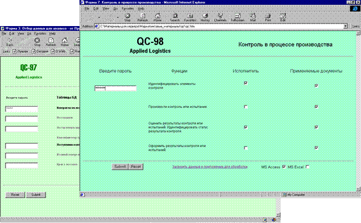The width and height of the screenshot is (361, 223).
Task: Toggle Применяемые документы checkbox for 'Произвести контроль или испытание'
Action: [316, 107]
